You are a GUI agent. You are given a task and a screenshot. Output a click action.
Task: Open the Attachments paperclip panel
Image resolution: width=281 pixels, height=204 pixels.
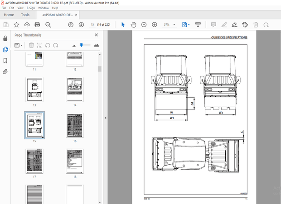[x=5, y=72]
